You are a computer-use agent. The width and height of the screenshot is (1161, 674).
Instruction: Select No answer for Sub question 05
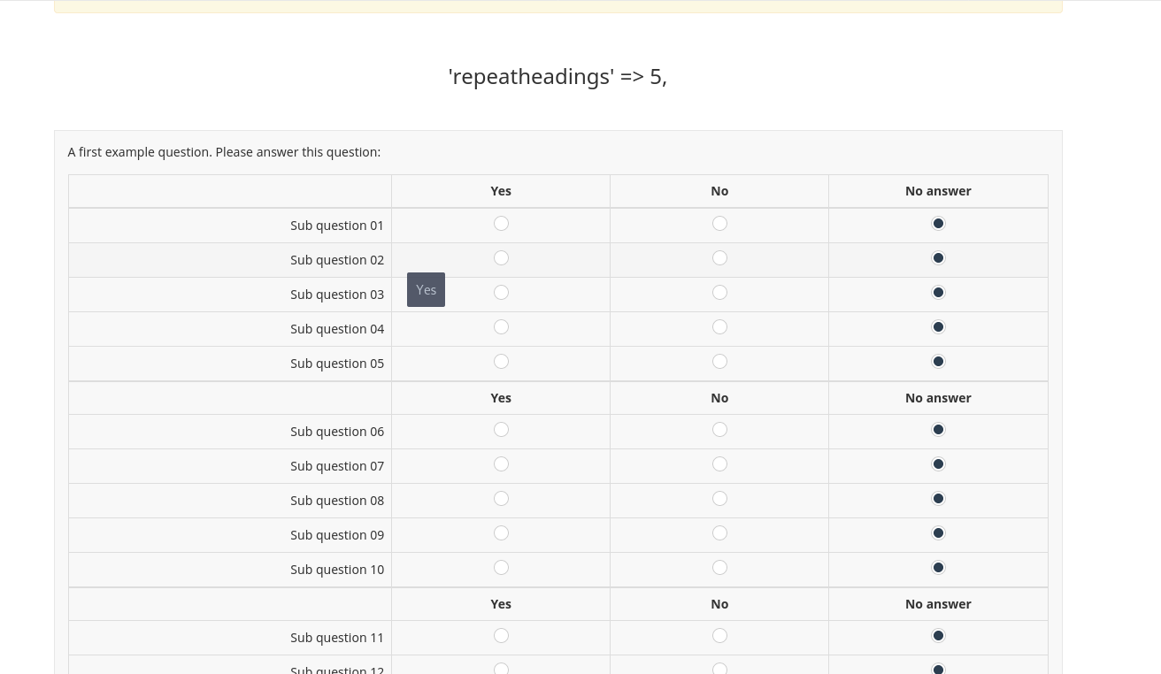pos(938,362)
